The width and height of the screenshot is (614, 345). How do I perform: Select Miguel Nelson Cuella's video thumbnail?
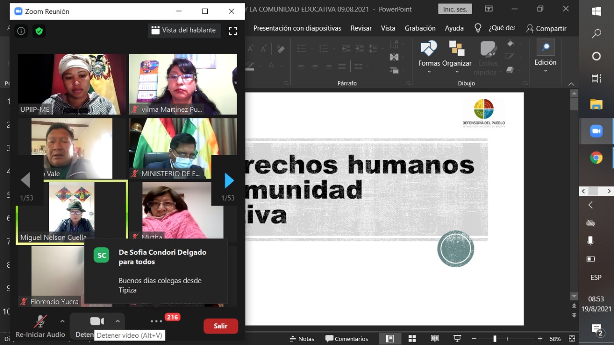coord(72,211)
